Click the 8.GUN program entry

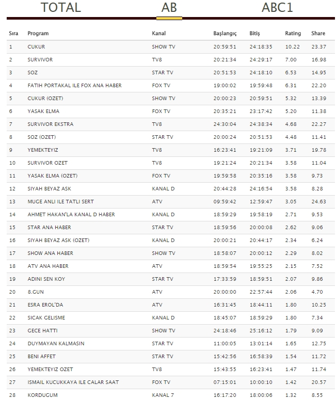pyautogui.click(x=36, y=292)
